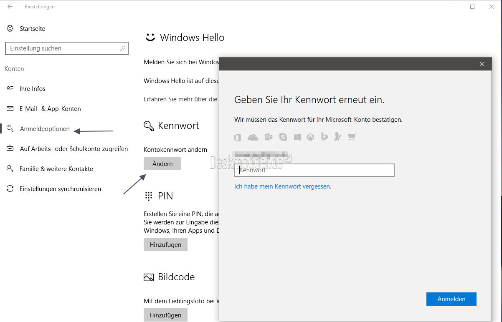Click the Bildcode picture icon
502x322 pixels.
(x=149, y=277)
